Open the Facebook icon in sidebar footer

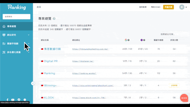tap(8, 100)
